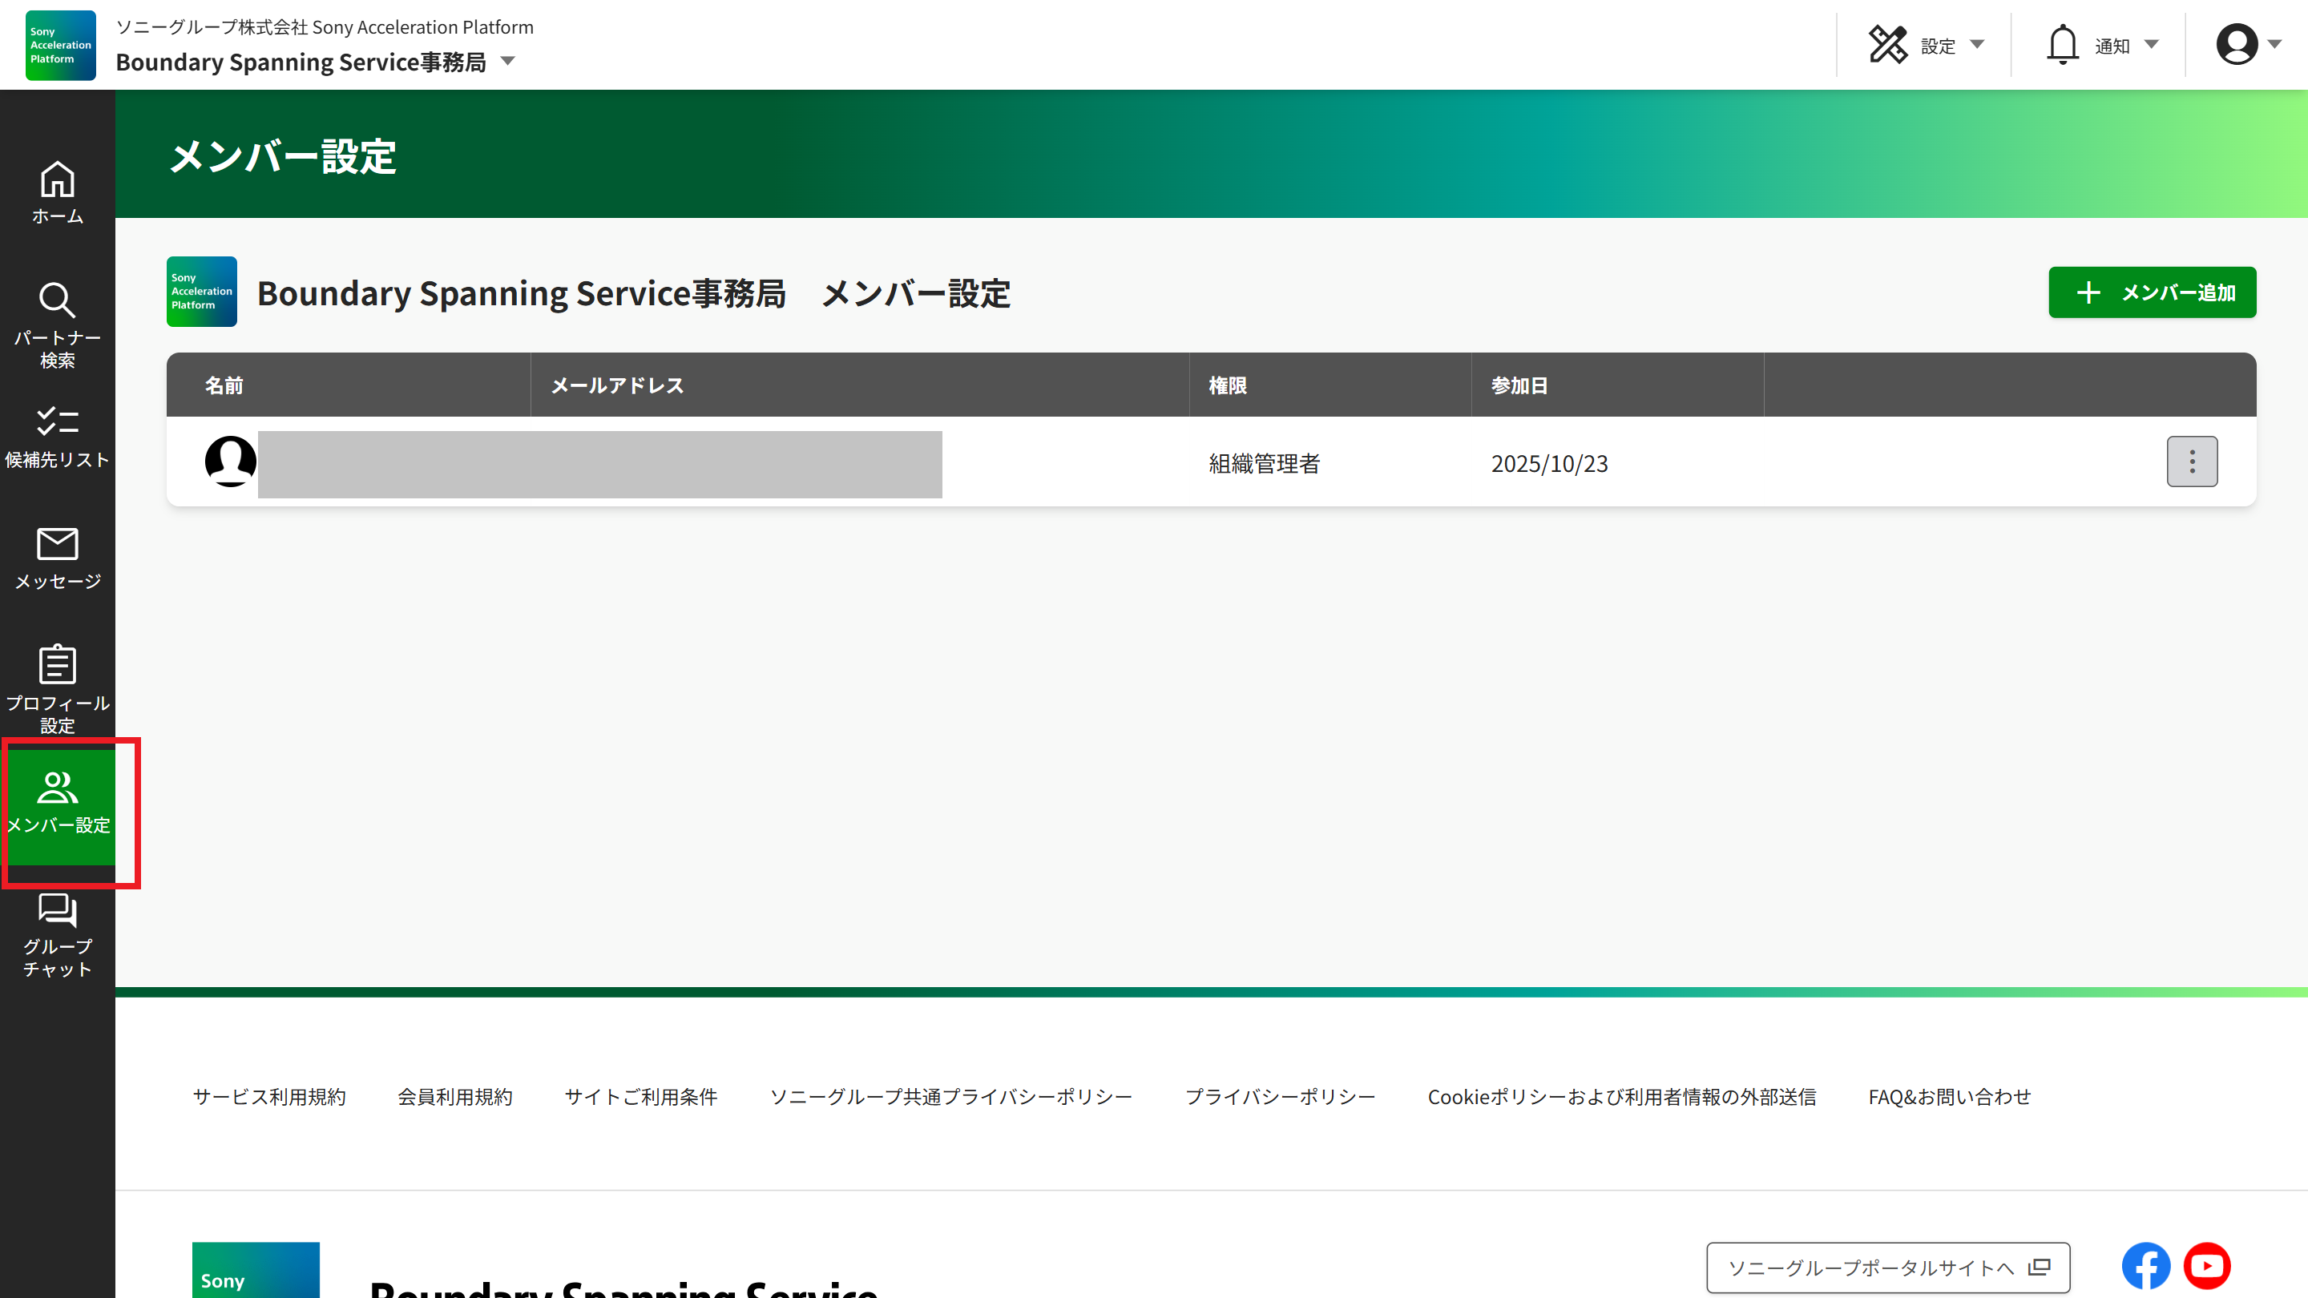Expand the organization name dropdown arrow

[x=508, y=62]
